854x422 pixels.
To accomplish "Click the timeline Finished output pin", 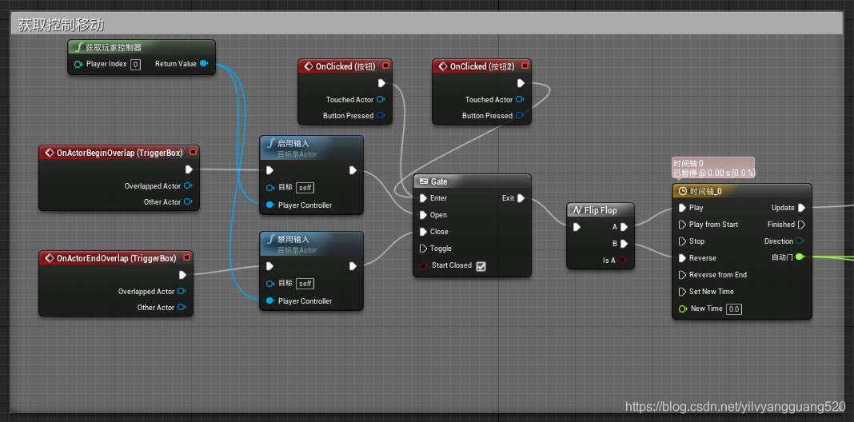I will point(802,225).
